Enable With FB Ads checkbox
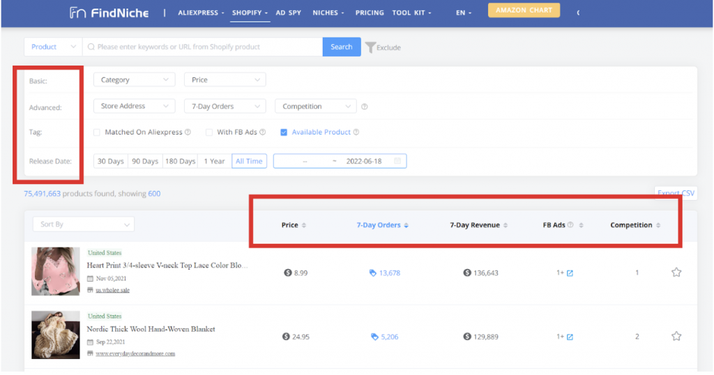714x375 pixels. 209,132
